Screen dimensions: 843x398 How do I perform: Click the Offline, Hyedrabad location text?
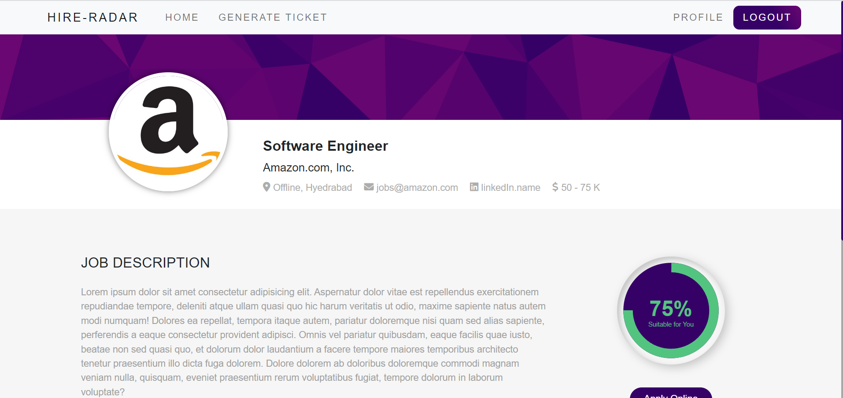click(313, 187)
